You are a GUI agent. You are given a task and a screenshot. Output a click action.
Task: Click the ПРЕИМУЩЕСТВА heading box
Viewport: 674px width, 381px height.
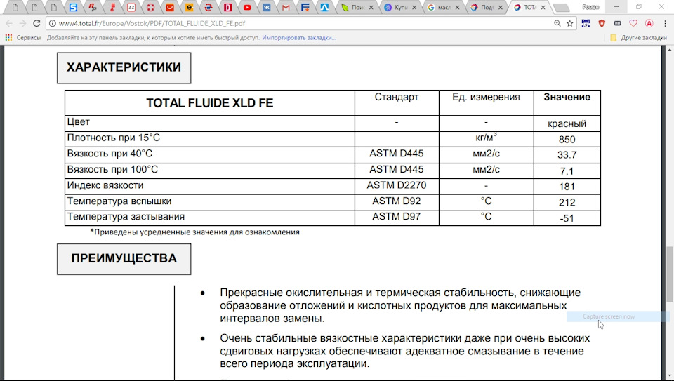(x=124, y=259)
